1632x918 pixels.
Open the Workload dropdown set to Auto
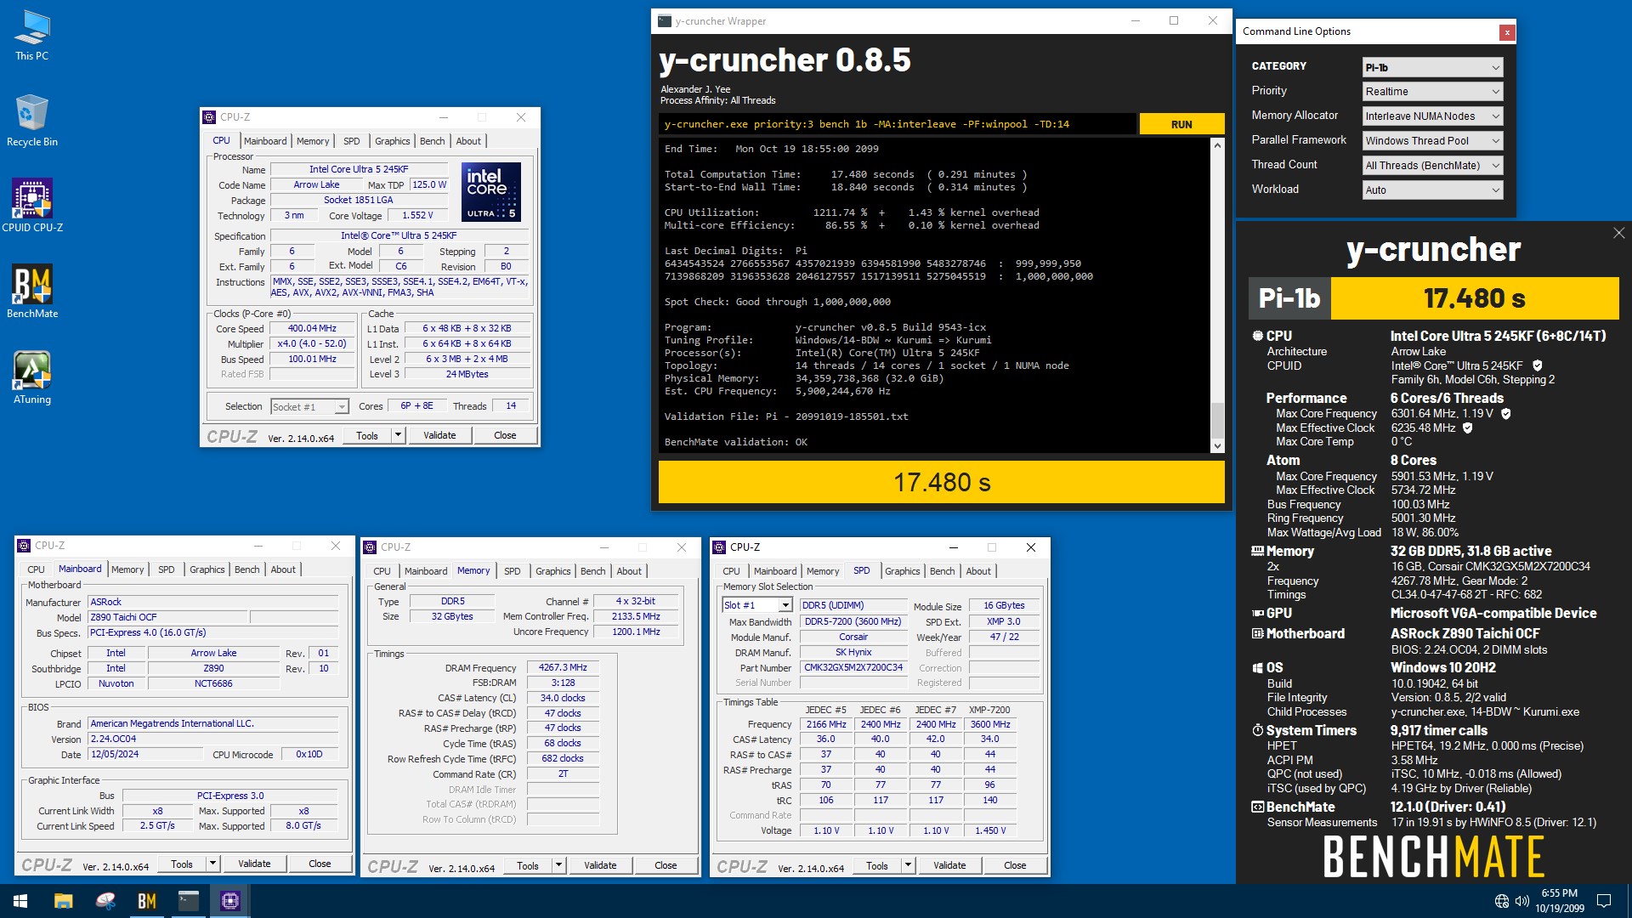(x=1432, y=190)
